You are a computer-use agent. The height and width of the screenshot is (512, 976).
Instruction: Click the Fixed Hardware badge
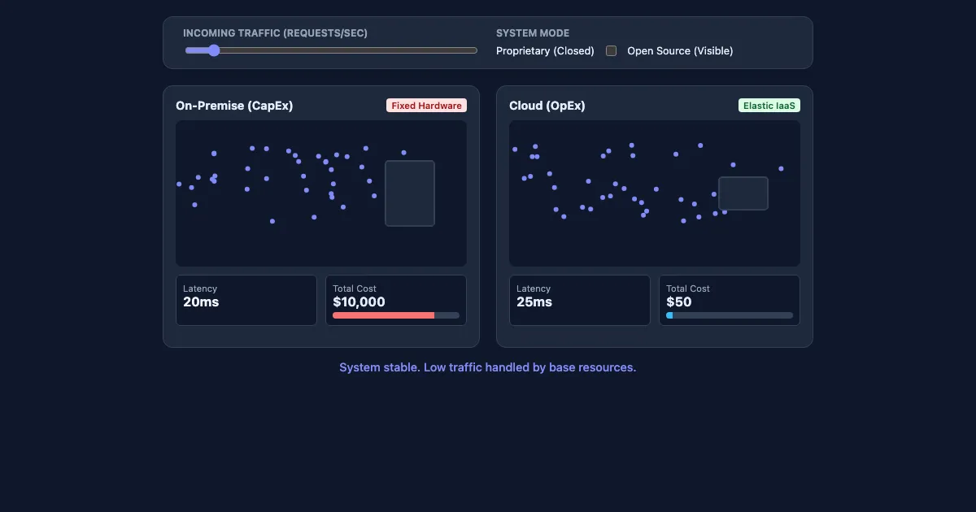pyautogui.click(x=426, y=106)
